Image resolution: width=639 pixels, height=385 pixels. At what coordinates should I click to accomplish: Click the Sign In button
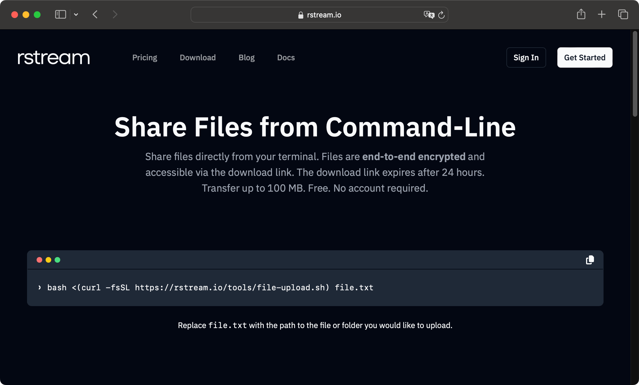[x=526, y=57]
